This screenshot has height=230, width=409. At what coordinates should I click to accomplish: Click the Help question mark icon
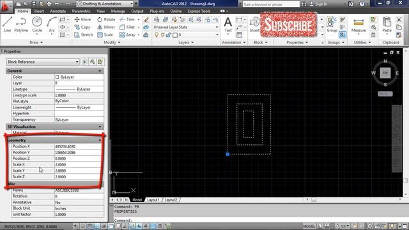(x=362, y=4)
